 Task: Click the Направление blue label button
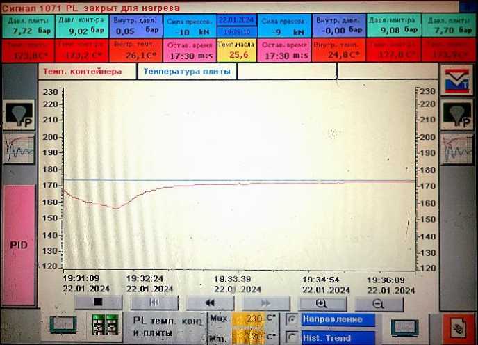click(338, 320)
